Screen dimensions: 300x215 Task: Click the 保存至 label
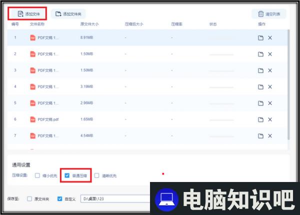click(13, 198)
